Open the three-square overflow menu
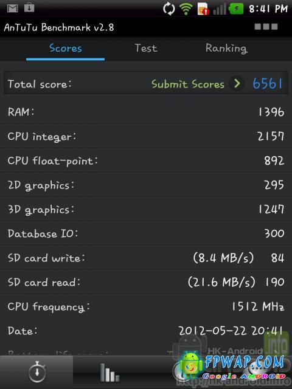This screenshot has width=292, height=389. (266, 27)
